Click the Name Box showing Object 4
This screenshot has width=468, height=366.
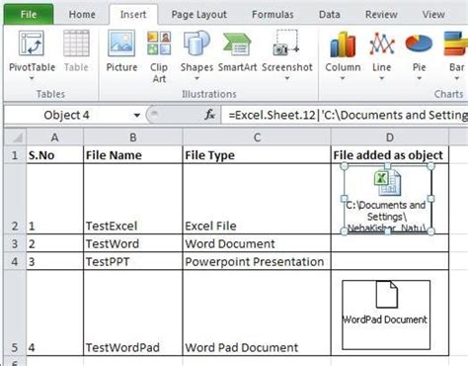tap(66, 115)
